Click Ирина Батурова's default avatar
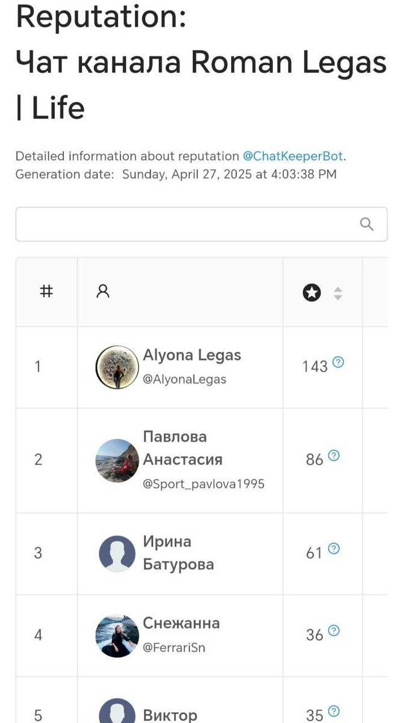 tap(117, 554)
